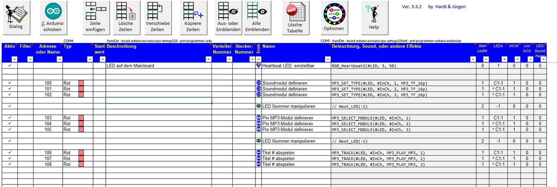Image resolution: width=557 pixels, height=187 pixels.
Task: Click Alle Einblenden to show all rows
Action: click(257, 18)
